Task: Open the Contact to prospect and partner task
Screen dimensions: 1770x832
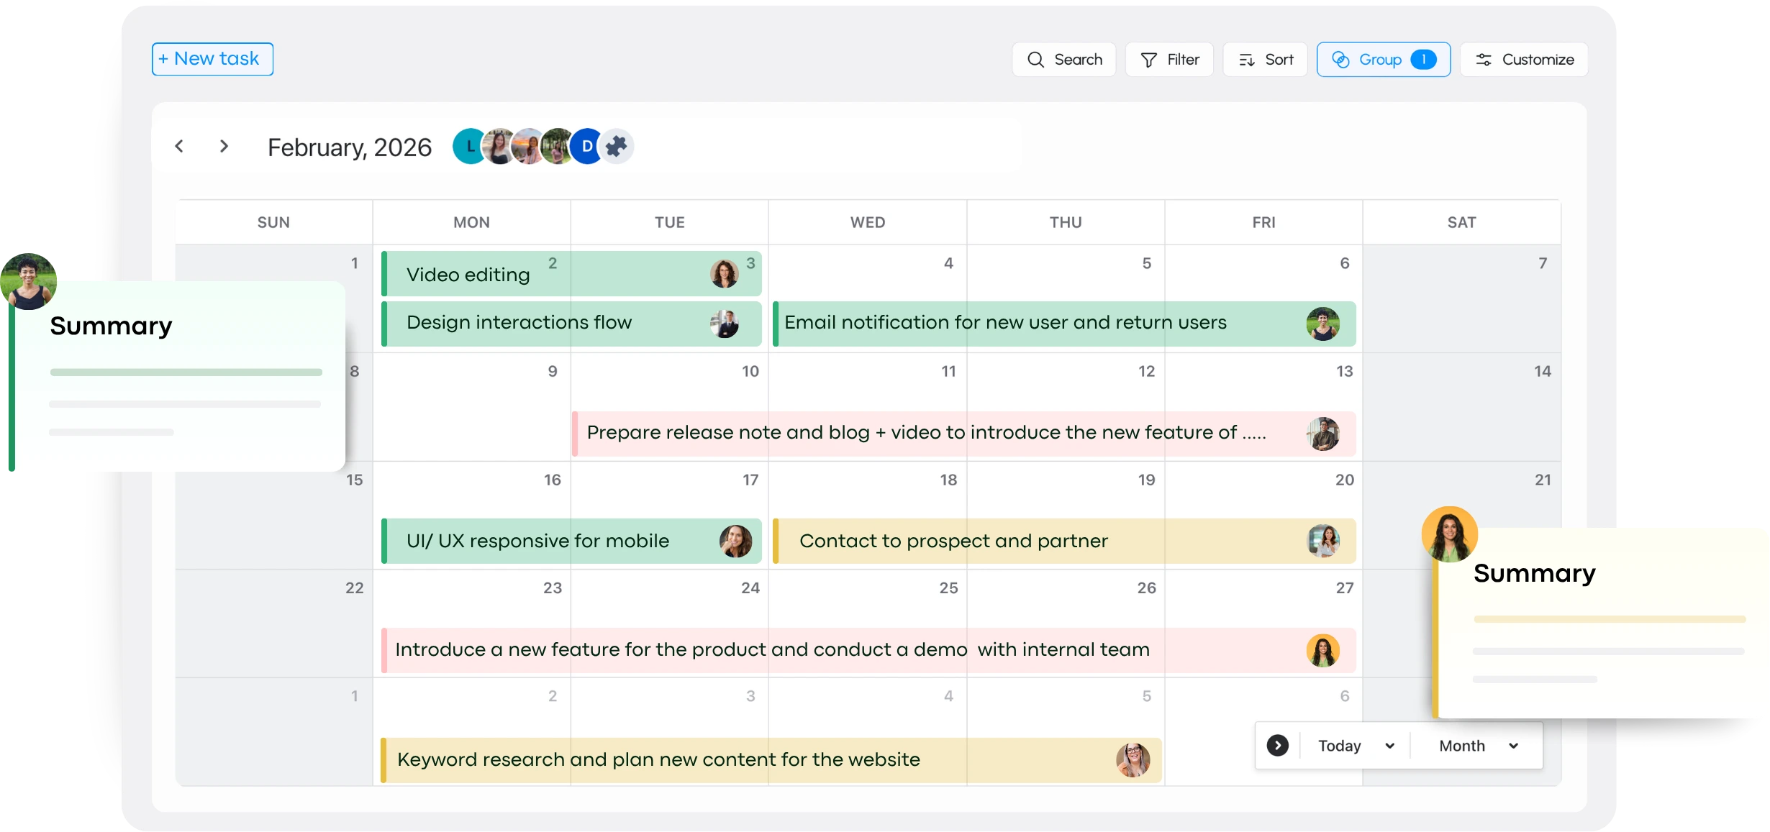Action: click(953, 541)
